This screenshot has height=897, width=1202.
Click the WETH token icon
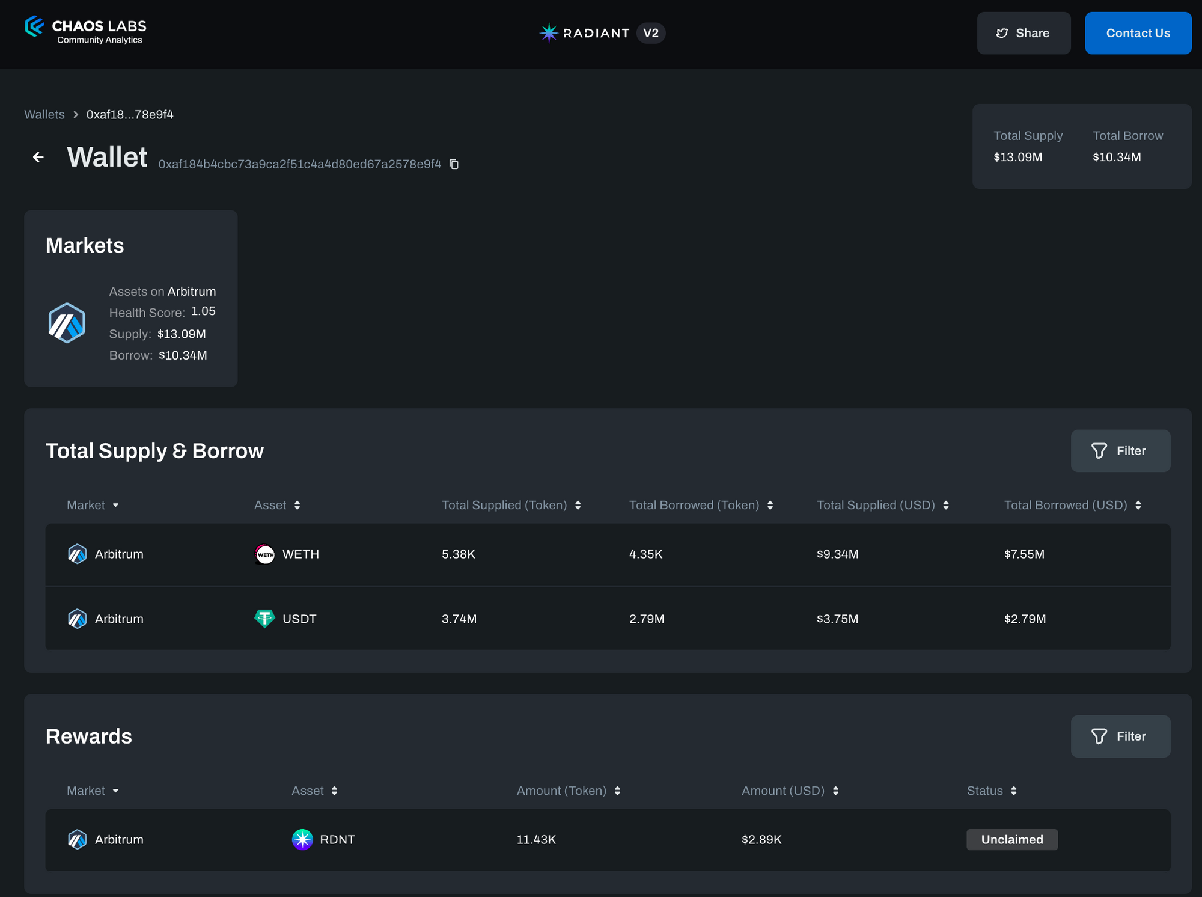coord(264,554)
